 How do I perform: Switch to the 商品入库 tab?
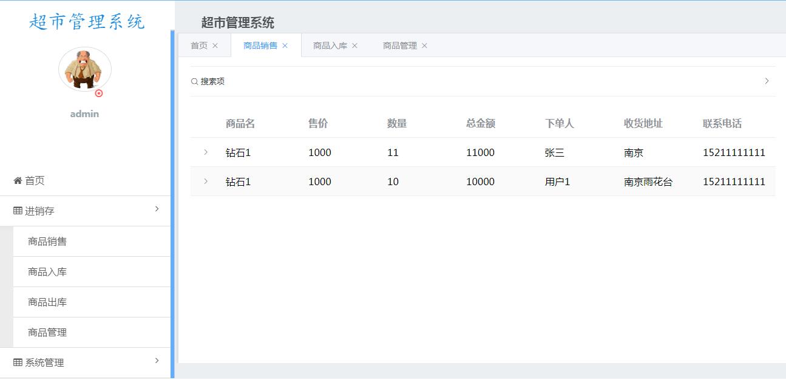[x=330, y=46]
